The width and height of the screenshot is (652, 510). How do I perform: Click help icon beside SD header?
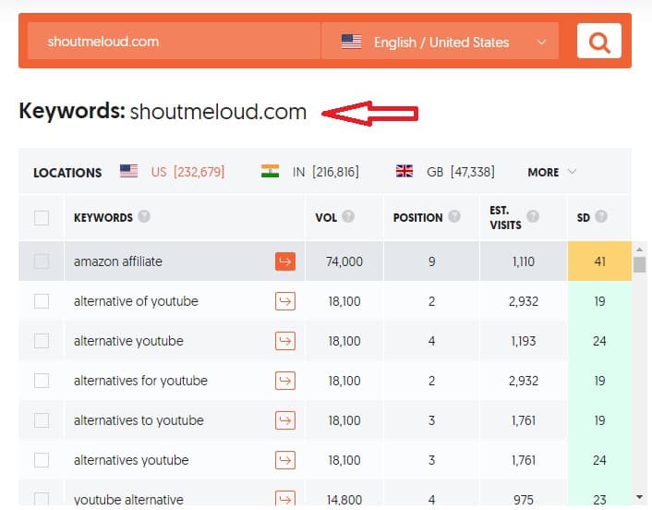click(601, 216)
